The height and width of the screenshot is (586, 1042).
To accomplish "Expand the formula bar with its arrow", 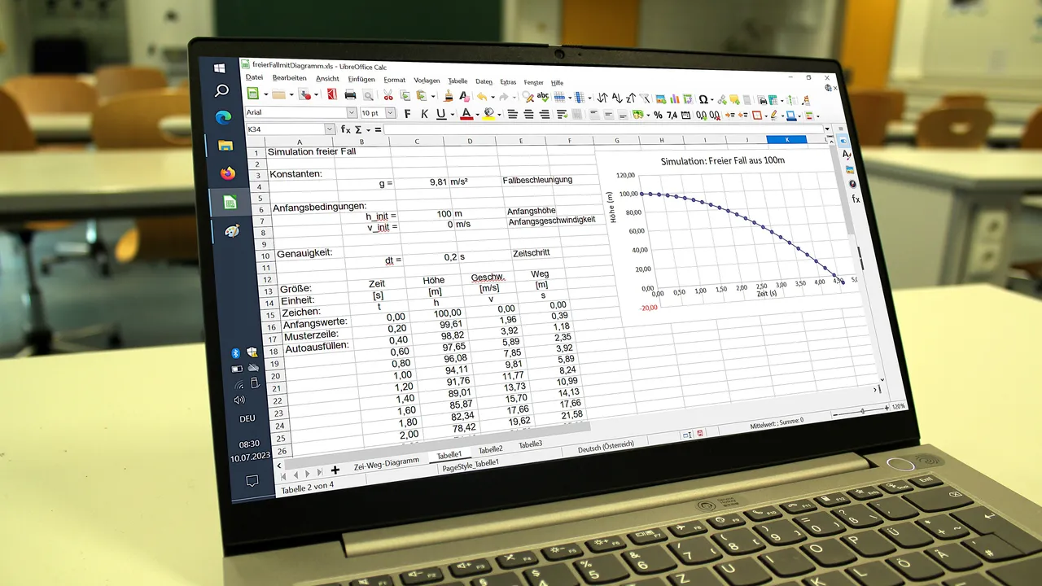I will pyautogui.click(x=828, y=129).
